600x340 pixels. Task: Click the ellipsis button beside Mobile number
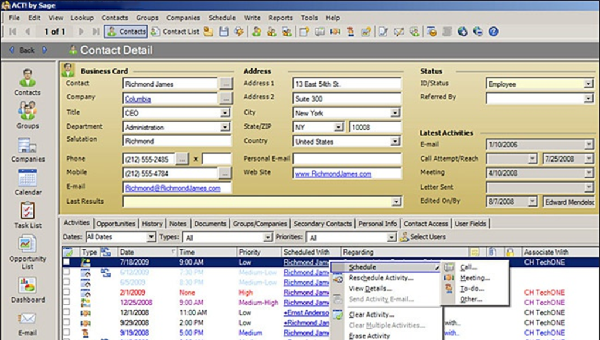click(224, 173)
